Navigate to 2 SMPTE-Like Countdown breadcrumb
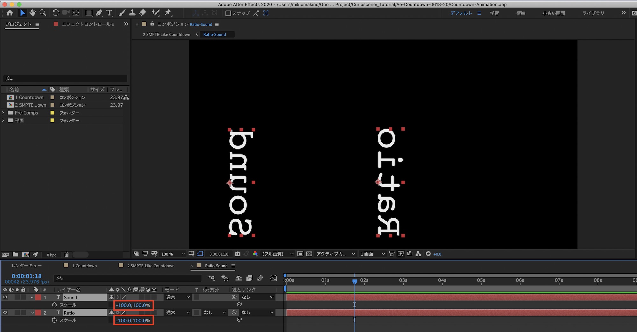Viewport: 637px width, 332px height. click(x=166, y=34)
